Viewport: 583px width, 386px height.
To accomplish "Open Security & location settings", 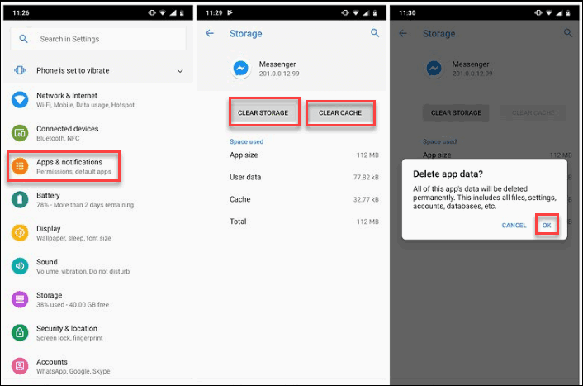I will pos(98,332).
